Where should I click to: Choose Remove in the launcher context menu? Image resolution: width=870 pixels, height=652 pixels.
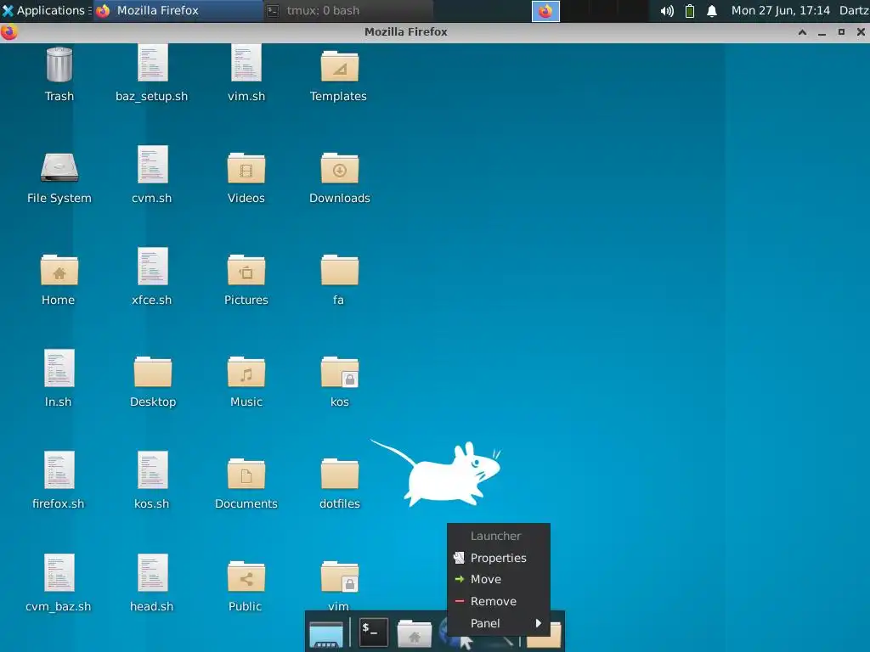[498, 601]
